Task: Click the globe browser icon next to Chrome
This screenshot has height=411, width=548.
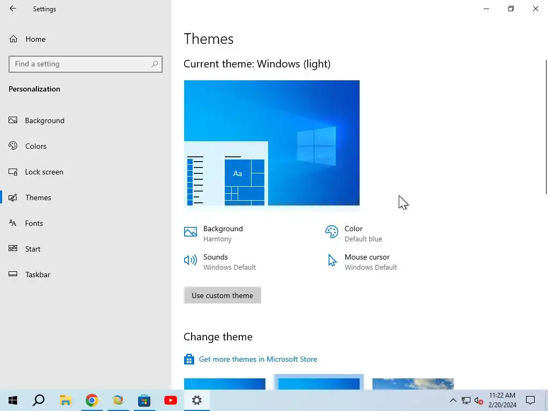Action: pyautogui.click(x=118, y=400)
